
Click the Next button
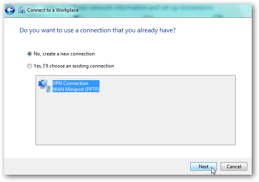tap(203, 166)
